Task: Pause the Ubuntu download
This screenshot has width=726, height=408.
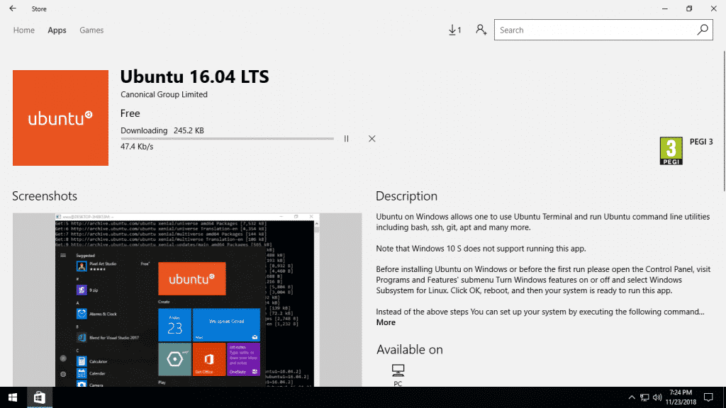Action: [x=347, y=139]
